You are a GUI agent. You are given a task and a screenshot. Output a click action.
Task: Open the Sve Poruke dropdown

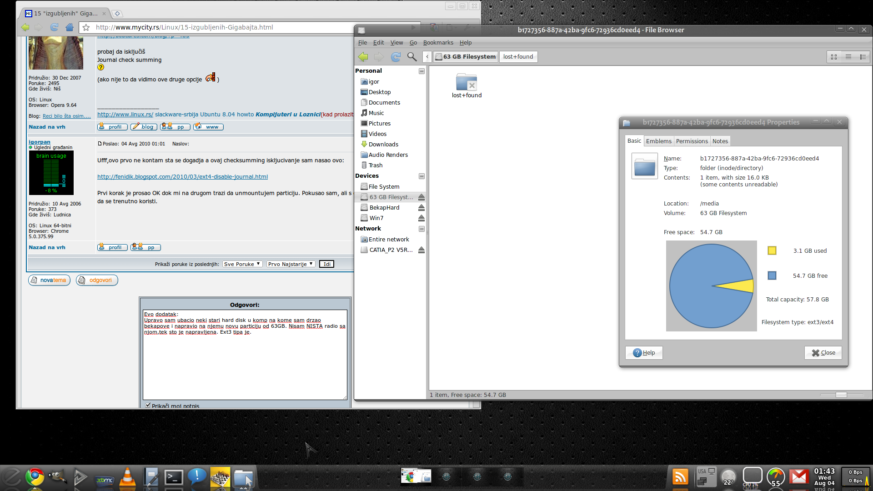click(242, 264)
